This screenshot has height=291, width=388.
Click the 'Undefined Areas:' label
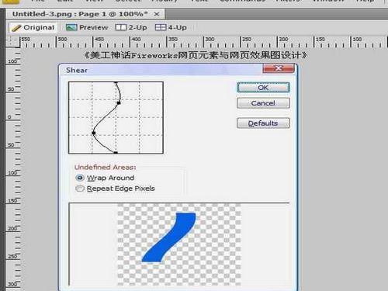point(105,167)
